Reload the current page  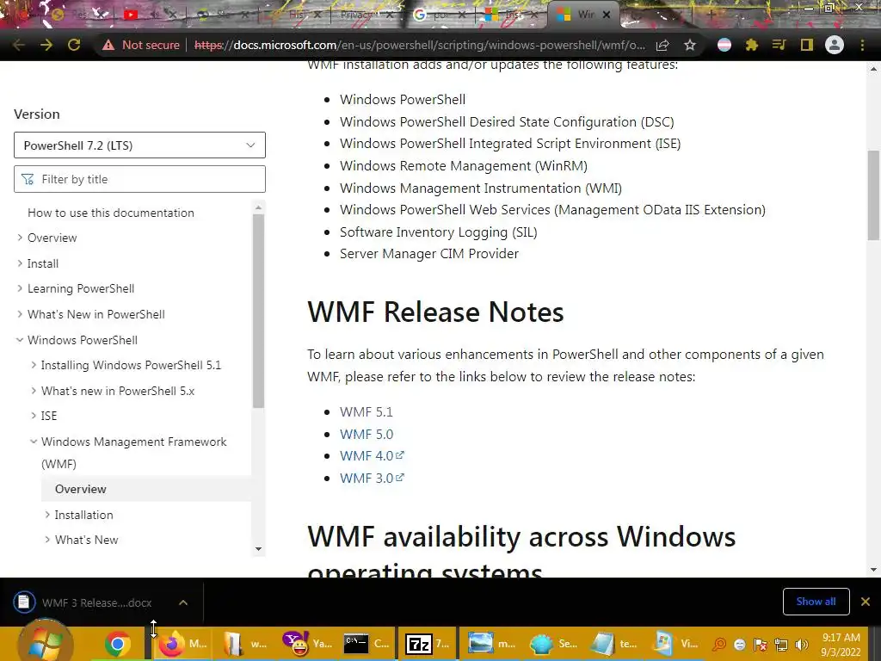(x=74, y=45)
